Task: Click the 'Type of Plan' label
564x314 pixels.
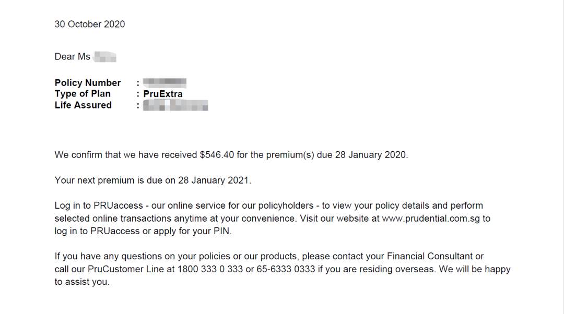Action: 83,94
